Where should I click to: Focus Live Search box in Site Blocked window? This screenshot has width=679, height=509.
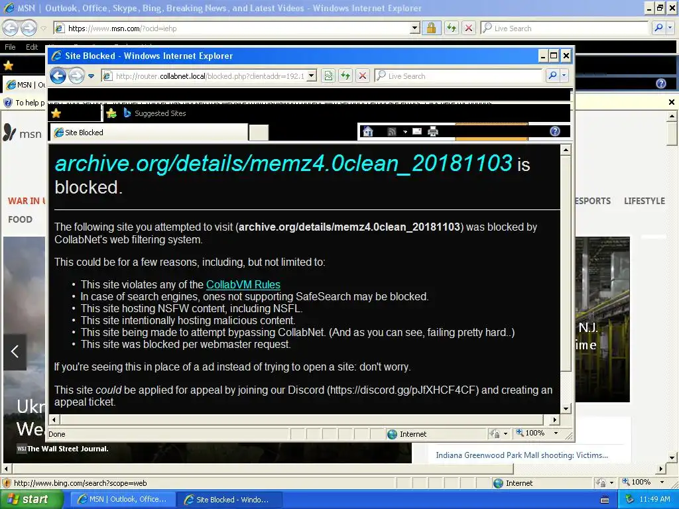tap(458, 76)
